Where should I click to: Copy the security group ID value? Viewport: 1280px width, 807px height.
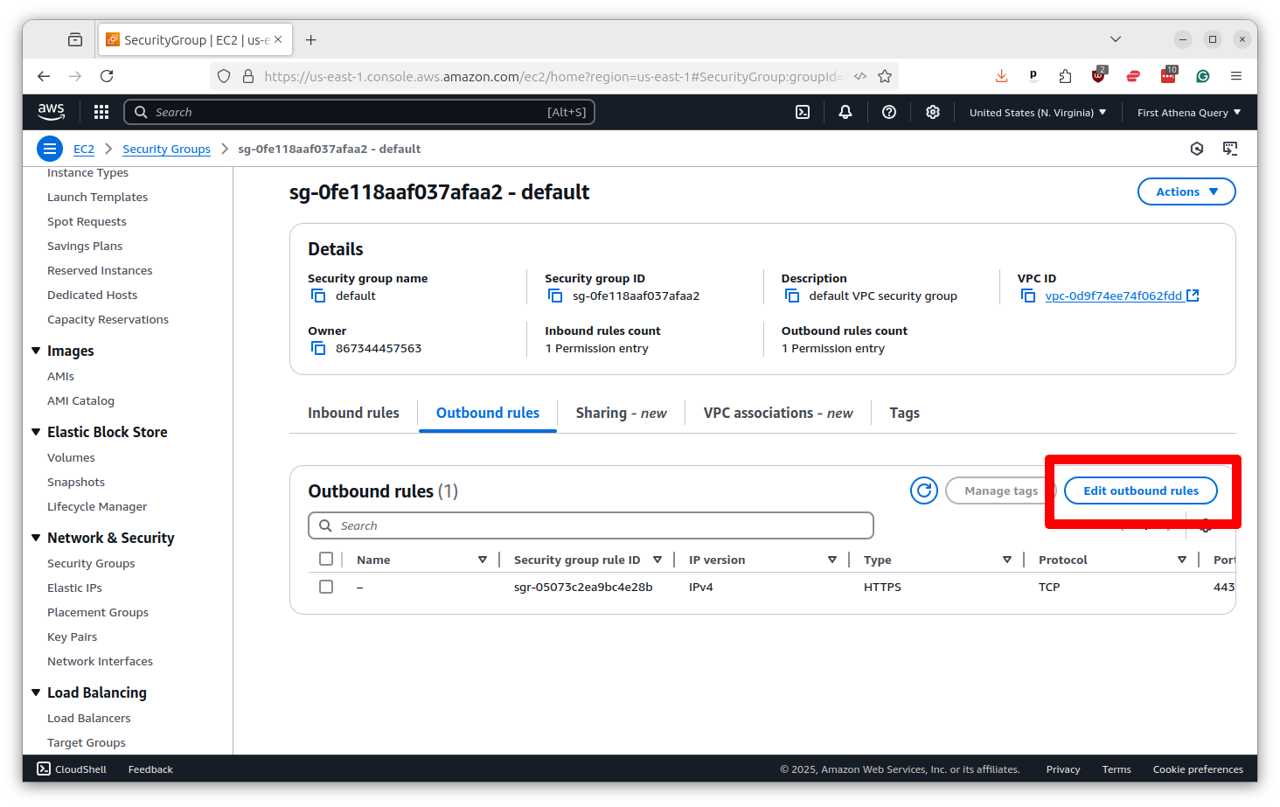coord(555,296)
